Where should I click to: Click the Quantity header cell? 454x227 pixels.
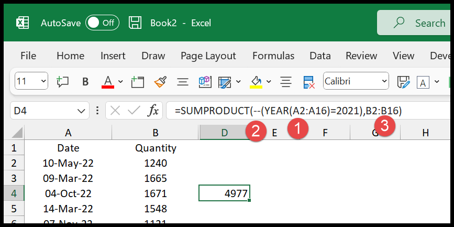coord(156,148)
